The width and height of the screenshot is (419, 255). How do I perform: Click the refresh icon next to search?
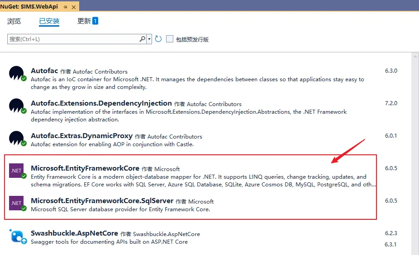[158, 39]
